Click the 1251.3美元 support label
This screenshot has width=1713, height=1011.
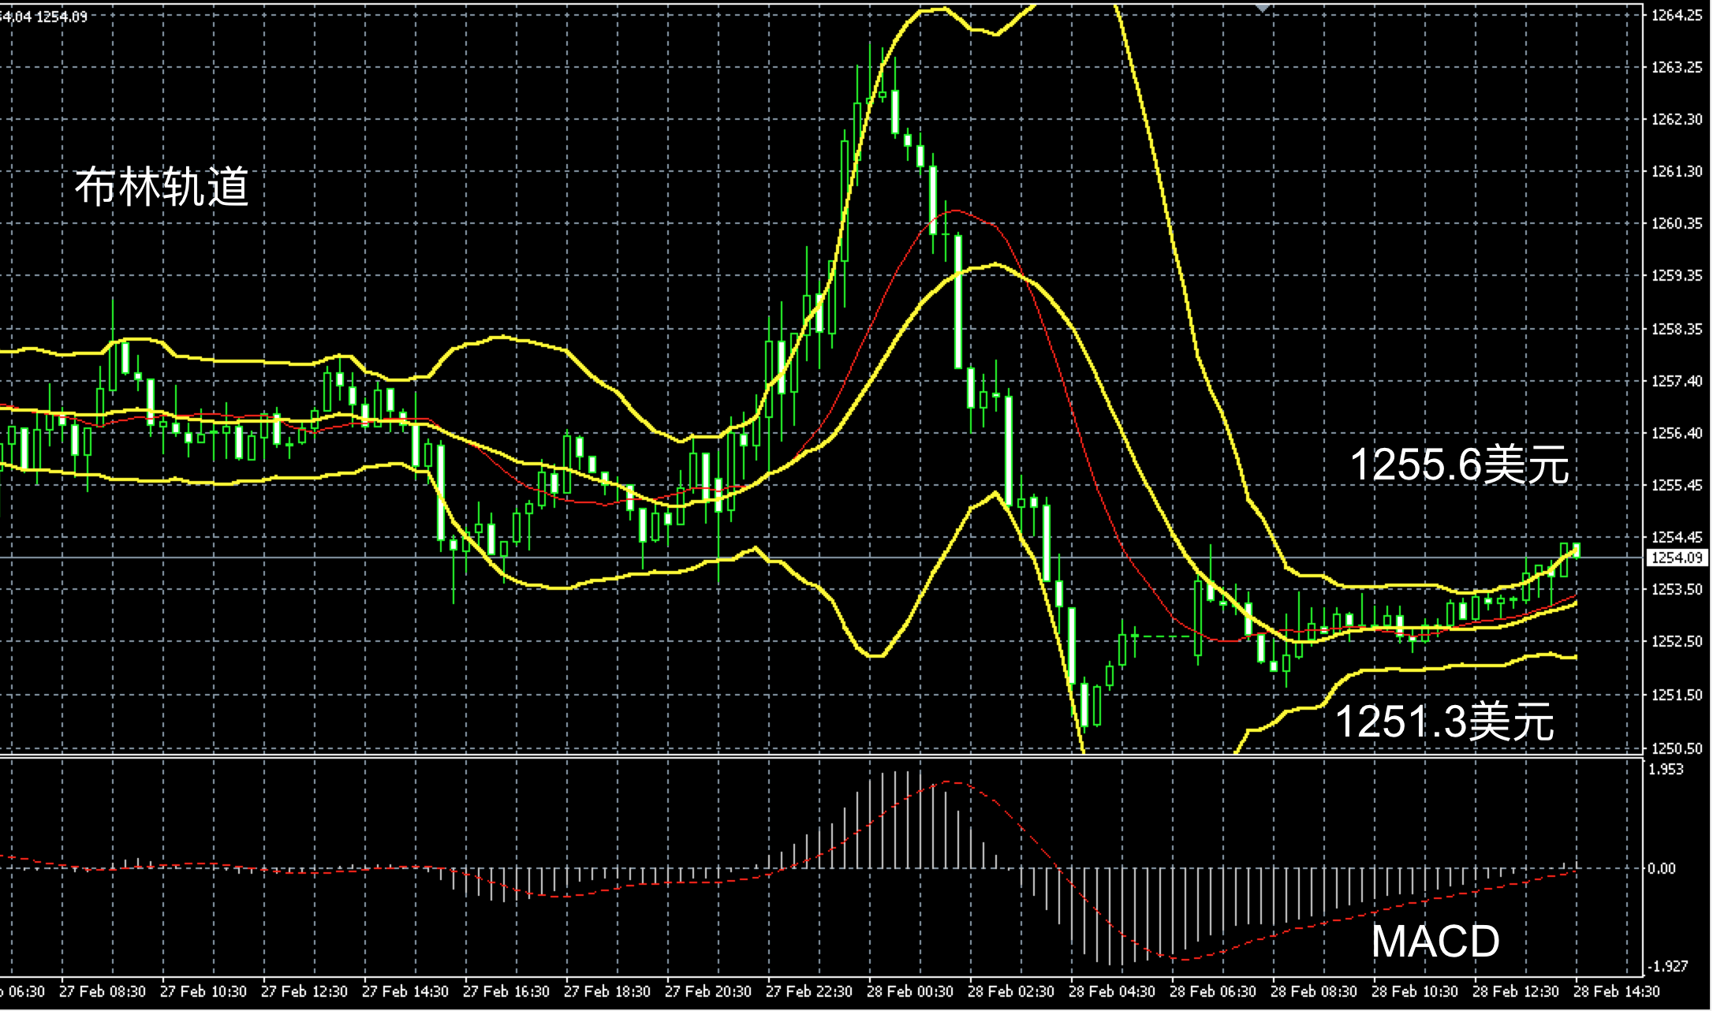coord(1444,720)
